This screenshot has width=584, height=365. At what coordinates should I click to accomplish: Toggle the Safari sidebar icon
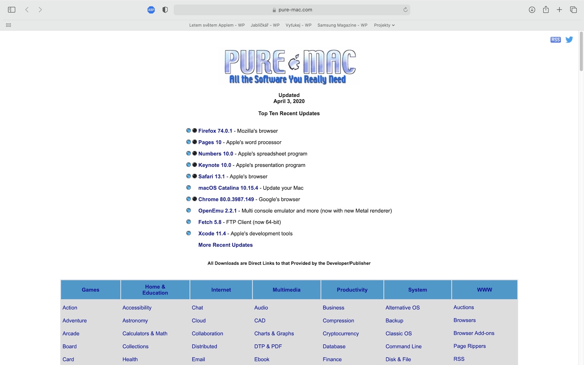12,10
